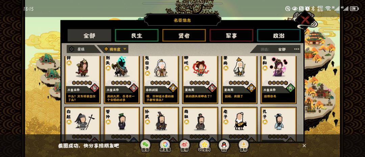Open the 鬼谷子 character card
Viewport: 365px width, 157px height.
click(161, 80)
